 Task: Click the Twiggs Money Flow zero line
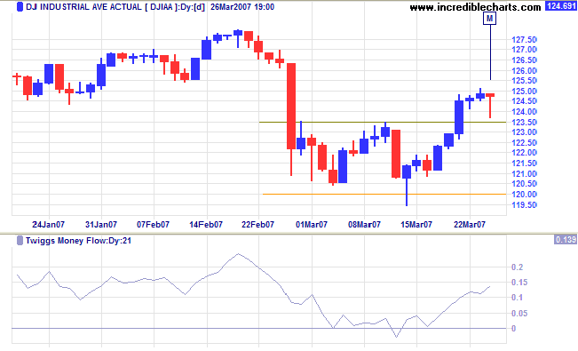pos(258,328)
